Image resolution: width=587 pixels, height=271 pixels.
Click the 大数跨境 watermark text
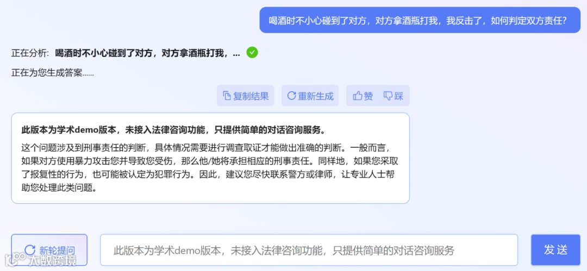[52, 261]
